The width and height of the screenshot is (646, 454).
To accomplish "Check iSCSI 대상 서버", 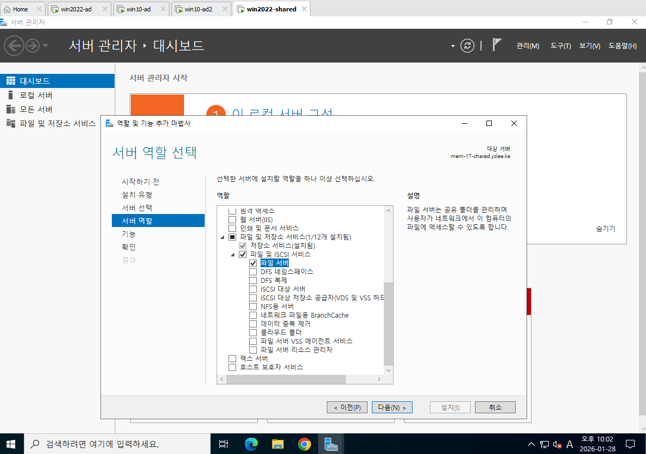I will tap(253, 289).
